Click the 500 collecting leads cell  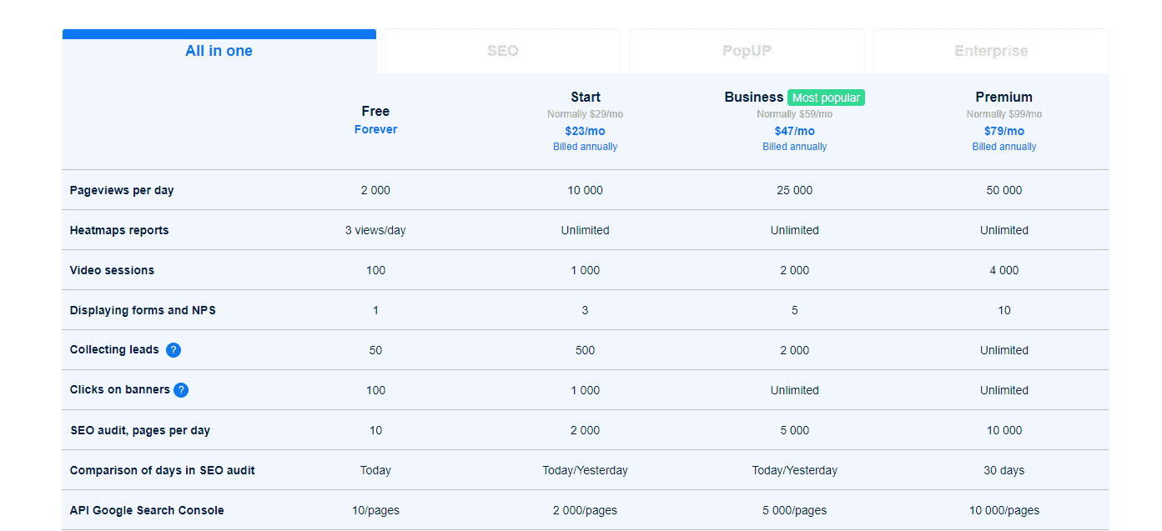pyautogui.click(x=586, y=350)
